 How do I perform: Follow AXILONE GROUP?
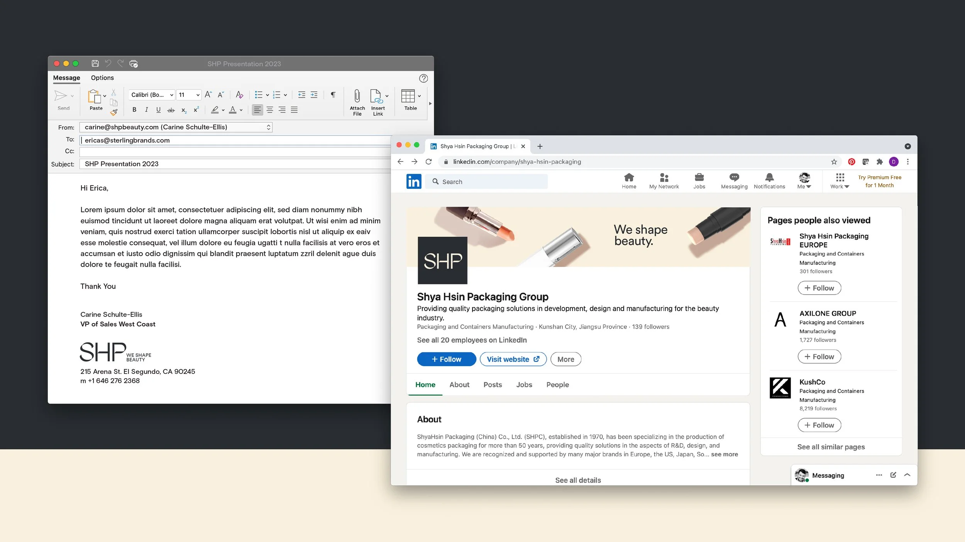click(819, 356)
